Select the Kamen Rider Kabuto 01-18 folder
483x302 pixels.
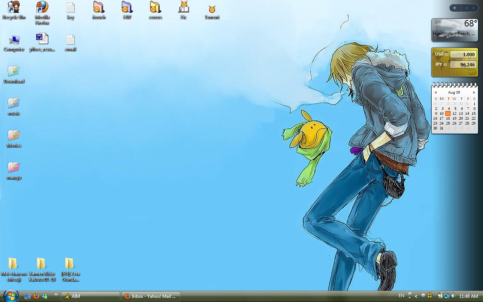tap(42, 270)
